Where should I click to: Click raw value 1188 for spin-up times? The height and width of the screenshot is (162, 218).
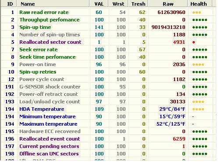[179, 35]
